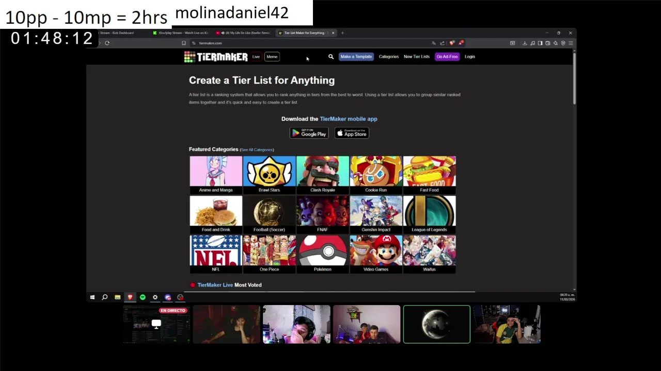
Task: Open the Food and Drink category
Action: [x=216, y=214]
